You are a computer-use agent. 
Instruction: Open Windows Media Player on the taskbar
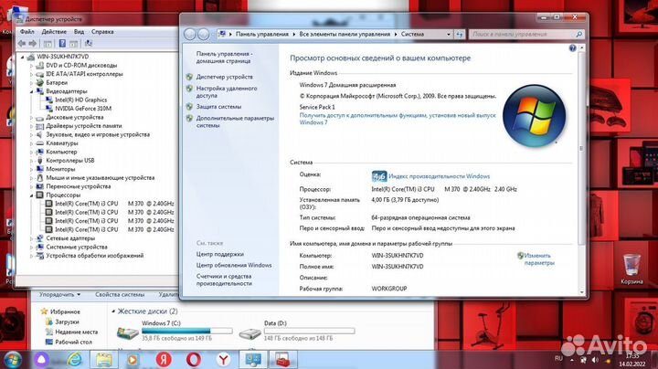coord(133,360)
